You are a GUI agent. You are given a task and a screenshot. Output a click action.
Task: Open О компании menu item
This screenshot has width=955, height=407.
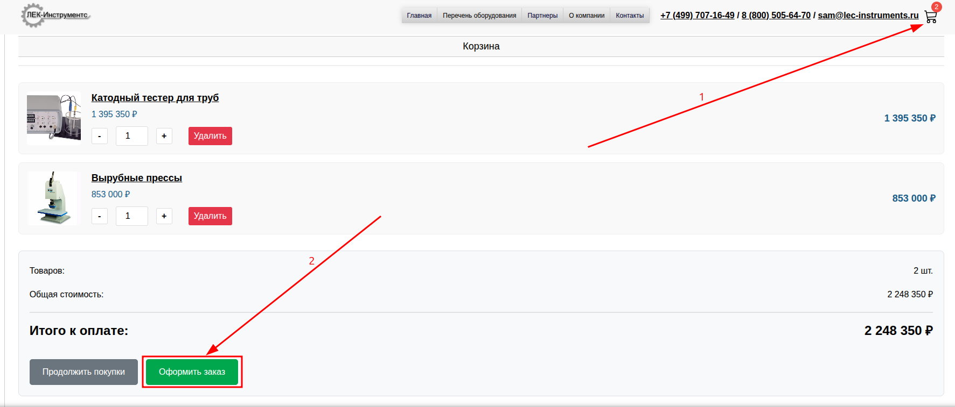[586, 16]
